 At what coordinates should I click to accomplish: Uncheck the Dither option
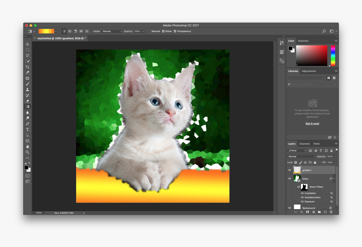pos(163,31)
